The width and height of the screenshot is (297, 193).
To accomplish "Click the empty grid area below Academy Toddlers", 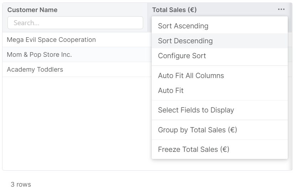I will click(75, 121).
